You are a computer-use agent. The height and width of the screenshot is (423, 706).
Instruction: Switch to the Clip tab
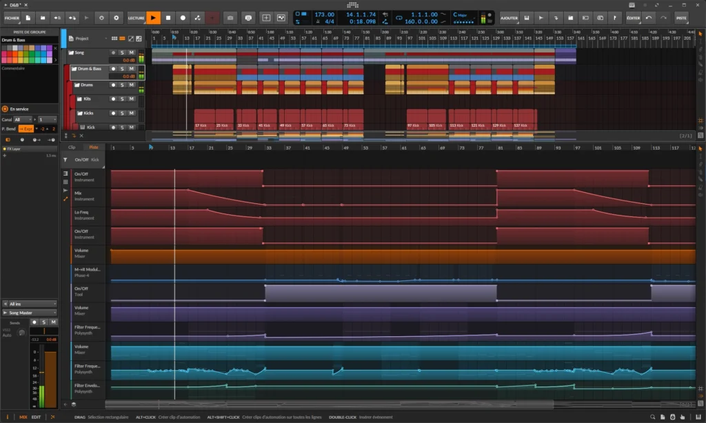[x=72, y=147]
